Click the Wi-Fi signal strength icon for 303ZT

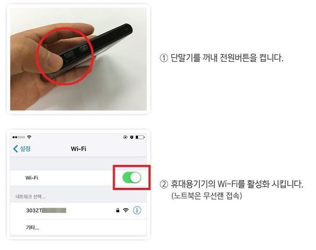[x=126, y=210]
